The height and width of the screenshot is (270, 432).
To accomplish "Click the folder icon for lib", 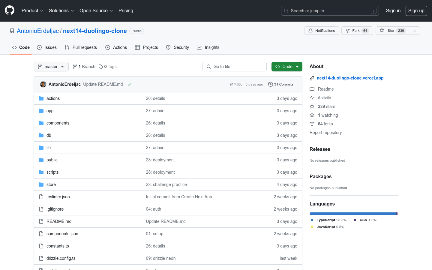I will coord(41,148).
